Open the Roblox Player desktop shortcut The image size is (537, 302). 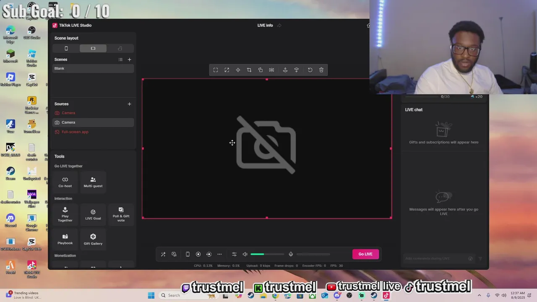pyautogui.click(x=10, y=80)
